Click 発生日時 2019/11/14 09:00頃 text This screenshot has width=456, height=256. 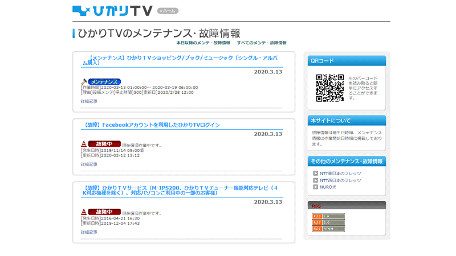pyautogui.click(x=112, y=150)
